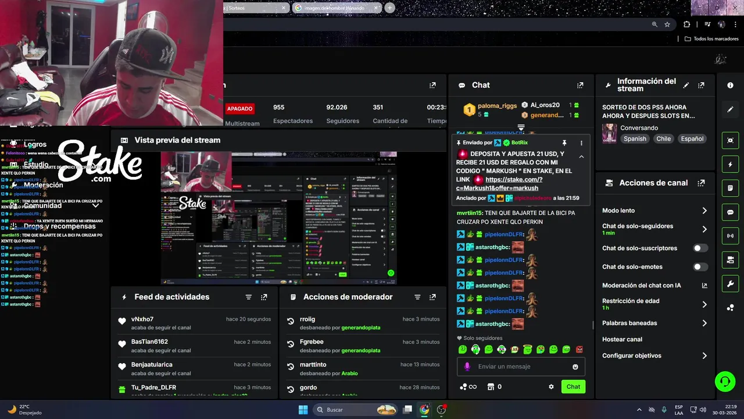This screenshot has height=419, width=744.
Task: Toggle Chat de solo-suscriptores switch
Action: click(700, 248)
